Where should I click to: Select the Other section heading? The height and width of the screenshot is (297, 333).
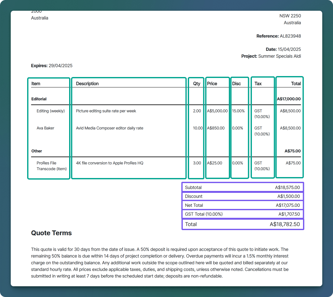(x=37, y=151)
